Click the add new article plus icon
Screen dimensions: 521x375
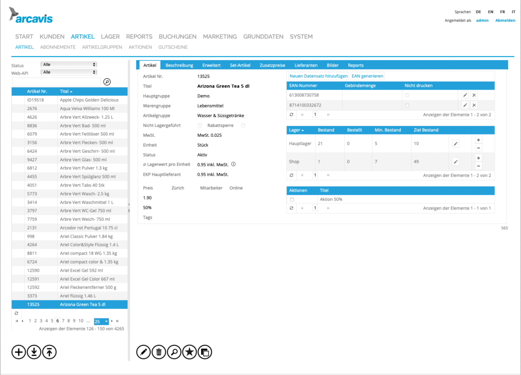(x=19, y=352)
